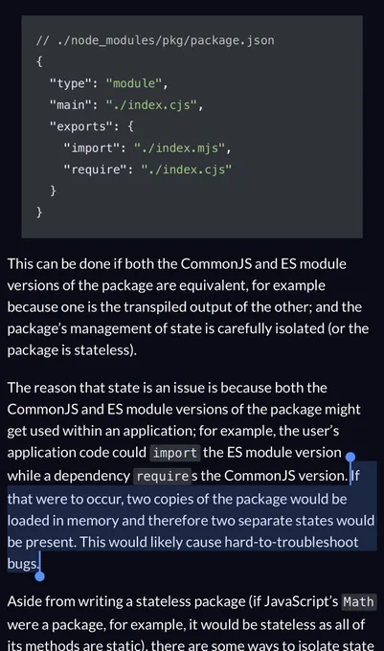Tap 'The reason that state' paragraph start
384x651 pixels.
[74, 388]
